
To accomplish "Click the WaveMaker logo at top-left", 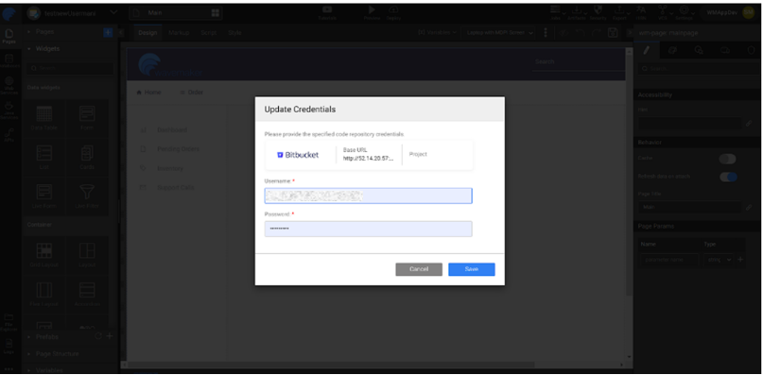I will pos(9,13).
